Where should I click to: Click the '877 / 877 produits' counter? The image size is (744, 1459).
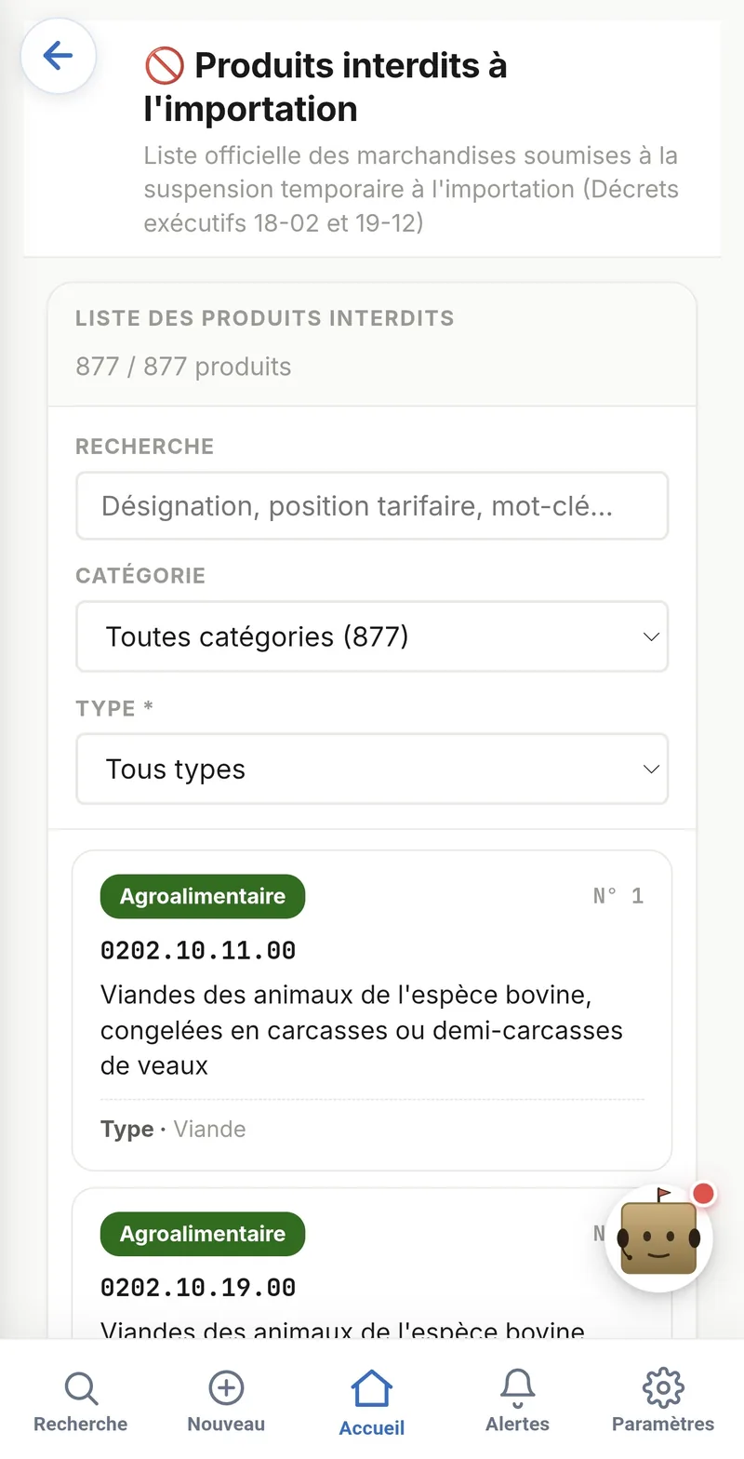click(x=183, y=367)
